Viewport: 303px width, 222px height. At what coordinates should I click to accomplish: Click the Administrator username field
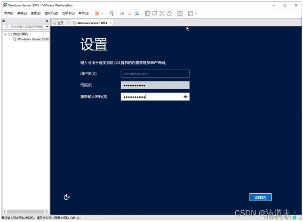(x=155, y=74)
